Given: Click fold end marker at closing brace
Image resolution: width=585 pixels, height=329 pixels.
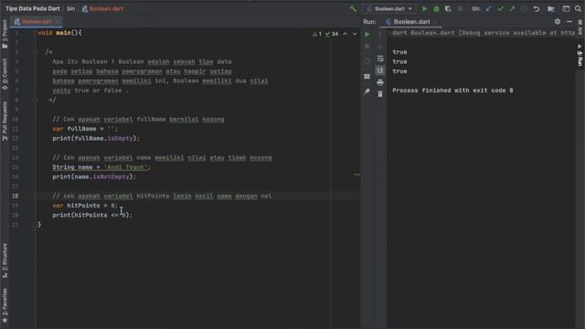Looking at the screenshot, I should pyautogui.click(x=36, y=225).
